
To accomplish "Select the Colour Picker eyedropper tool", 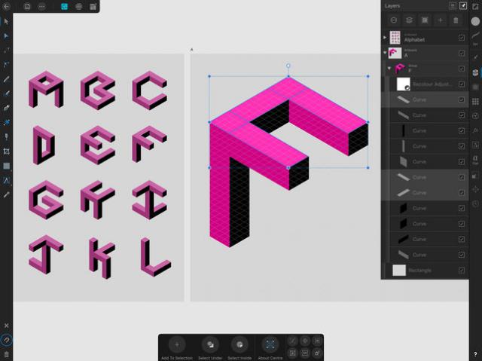I will tap(6, 195).
